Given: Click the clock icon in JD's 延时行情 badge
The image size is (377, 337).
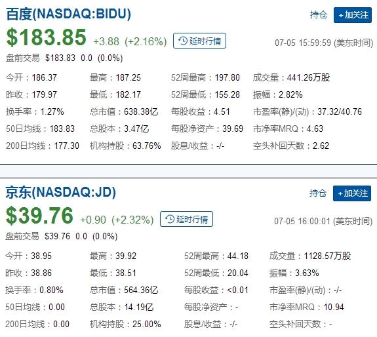Looking at the screenshot, I should coord(170,219).
